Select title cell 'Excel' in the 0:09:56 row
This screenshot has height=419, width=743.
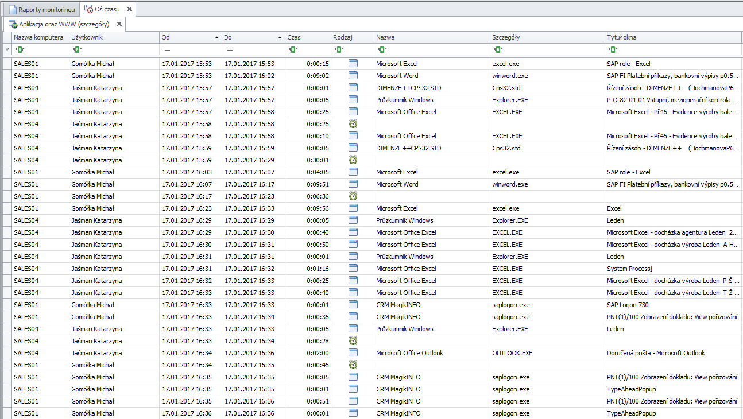pos(674,208)
